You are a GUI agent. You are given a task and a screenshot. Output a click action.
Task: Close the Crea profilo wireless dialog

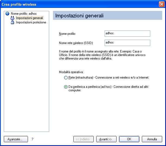point(162,4)
